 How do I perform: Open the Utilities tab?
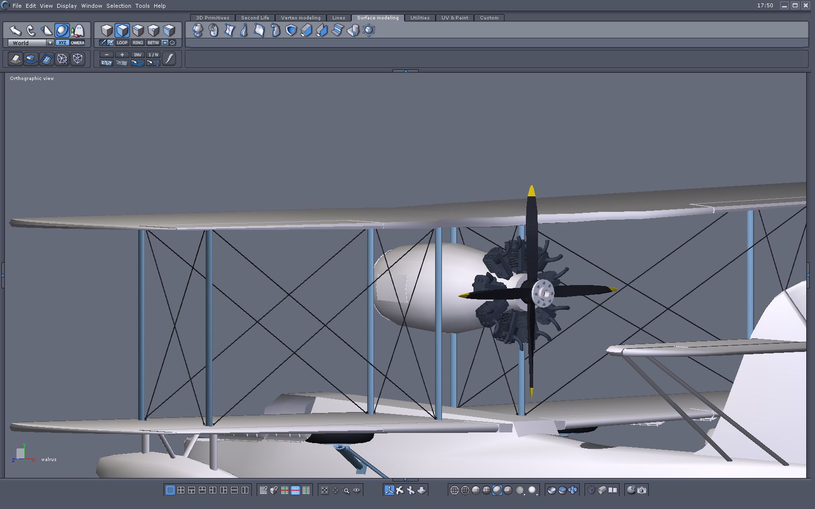[420, 17]
